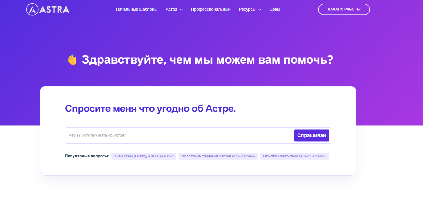
Task: Click the Astra circular logo icon
Action: click(32, 10)
